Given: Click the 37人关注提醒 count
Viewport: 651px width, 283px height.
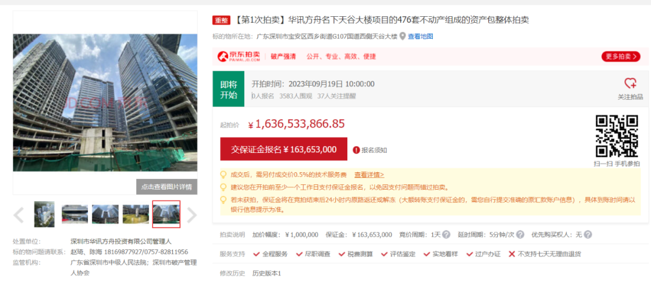Looking at the screenshot, I should (x=336, y=96).
